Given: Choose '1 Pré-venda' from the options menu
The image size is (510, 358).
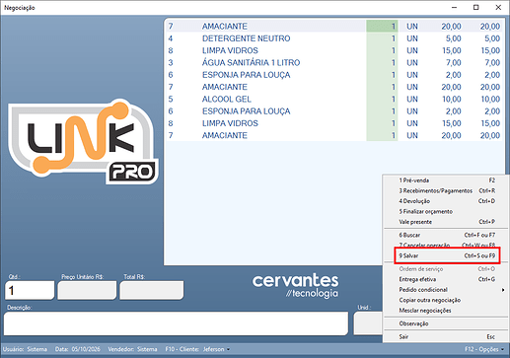Looking at the screenshot, I should (x=447, y=180).
